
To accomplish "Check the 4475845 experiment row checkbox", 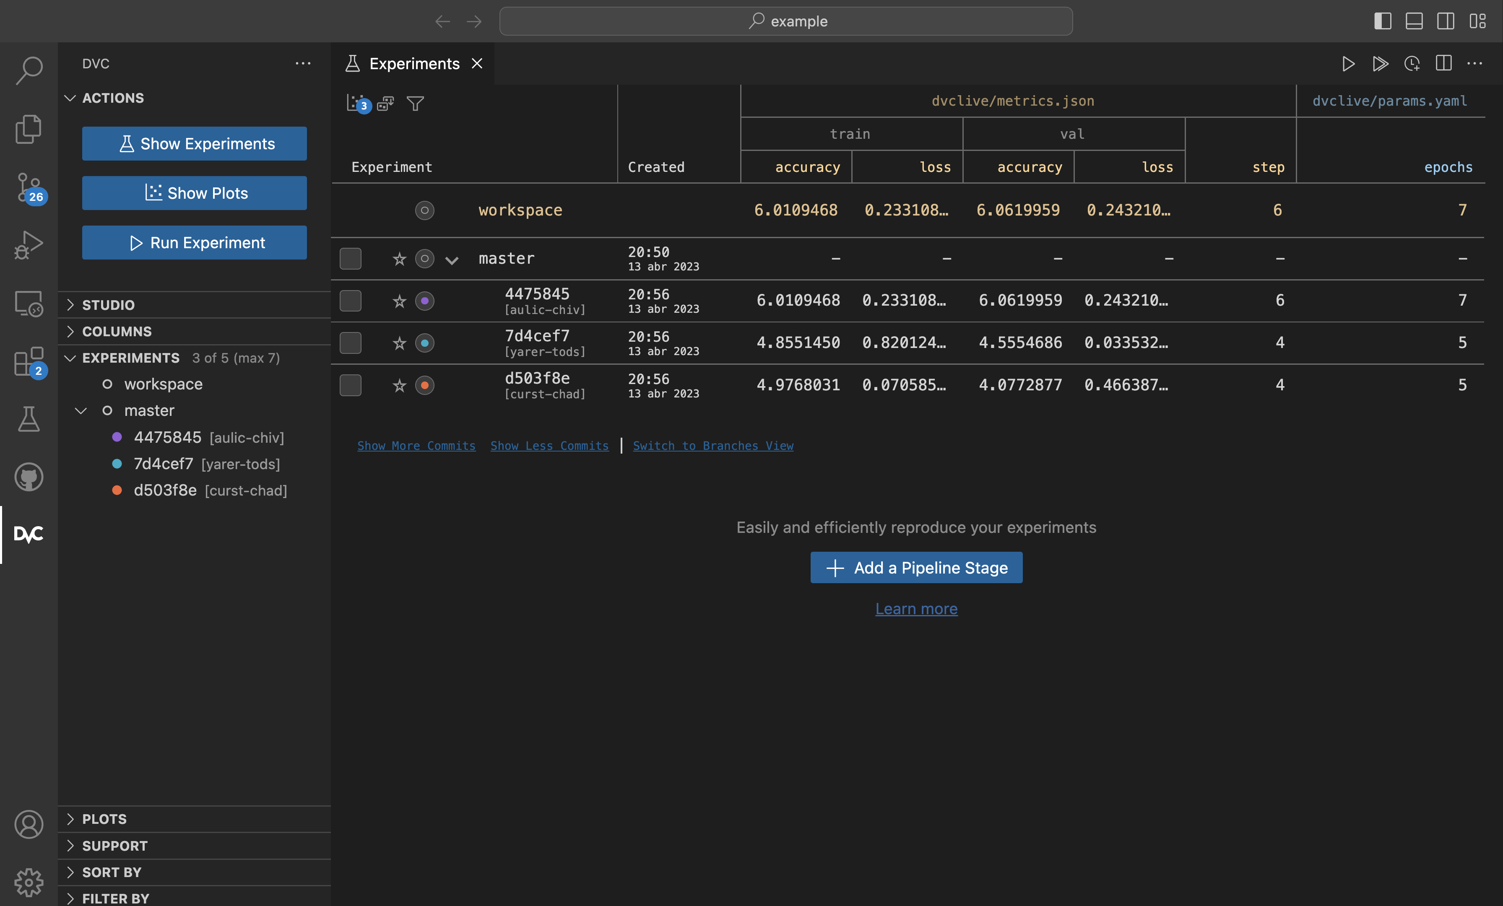I will [350, 301].
